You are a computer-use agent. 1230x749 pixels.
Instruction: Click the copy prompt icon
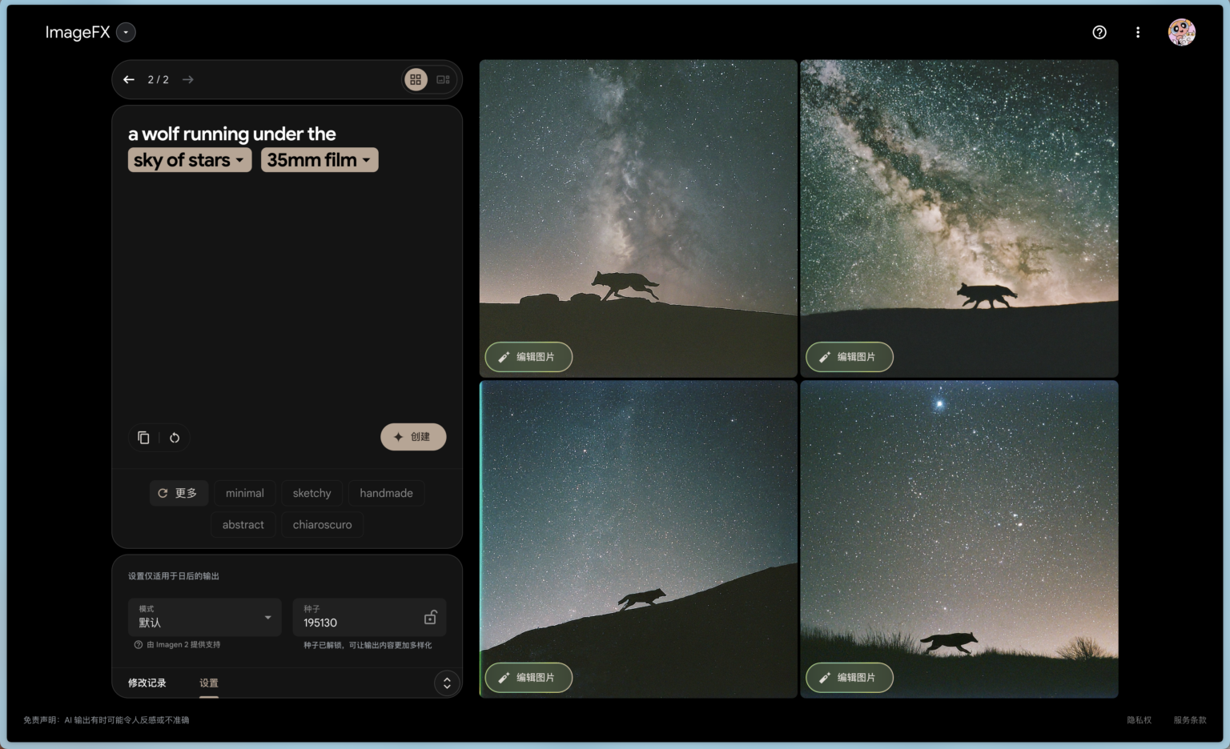tap(143, 438)
